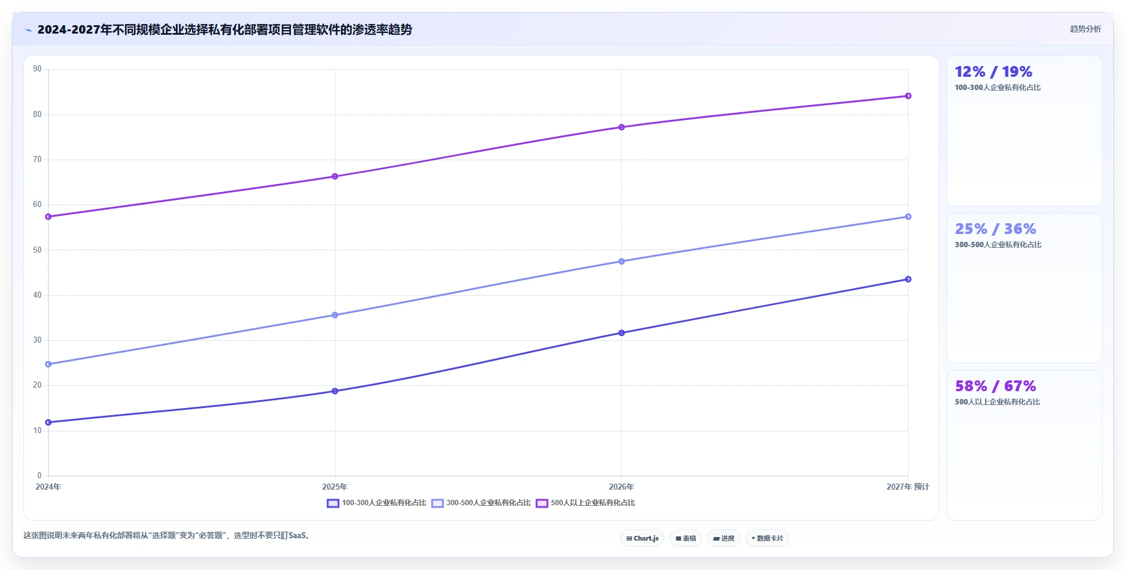The width and height of the screenshot is (1126, 570).
Task: Click the 2027年 预计 x-axis label
Action: pos(908,487)
